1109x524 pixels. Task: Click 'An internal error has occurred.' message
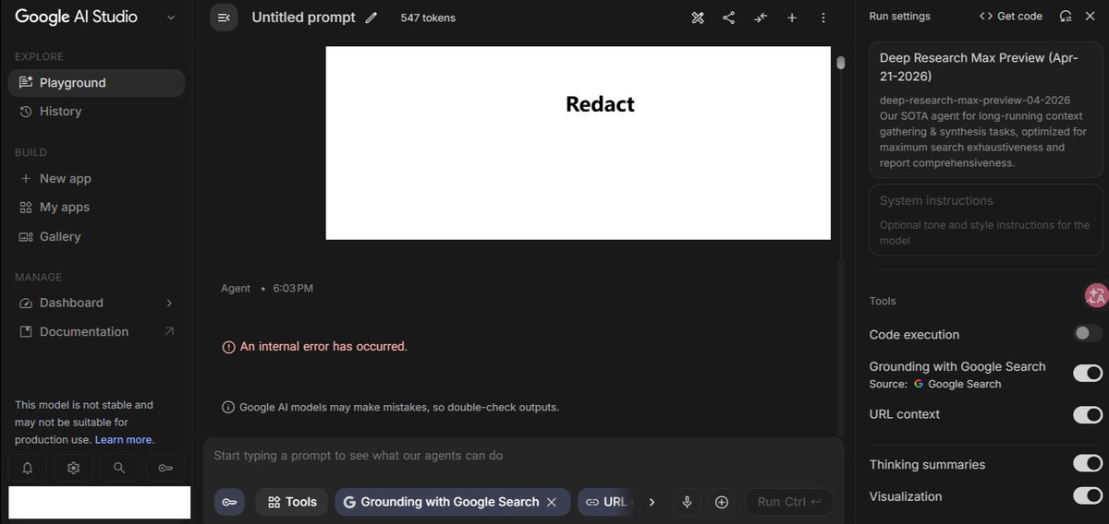click(323, 346)
